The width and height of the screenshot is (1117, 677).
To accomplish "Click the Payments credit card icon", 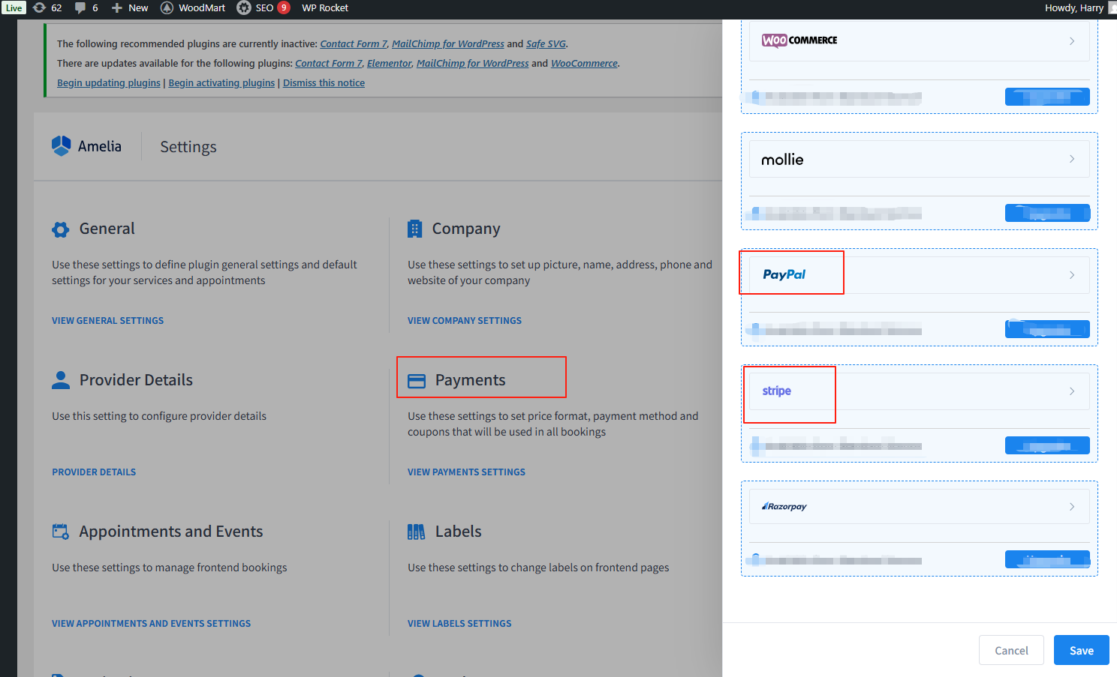I will tap(417, 381).
